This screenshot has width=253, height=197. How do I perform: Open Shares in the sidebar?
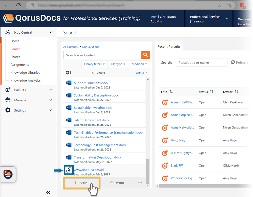click(15, 57)
